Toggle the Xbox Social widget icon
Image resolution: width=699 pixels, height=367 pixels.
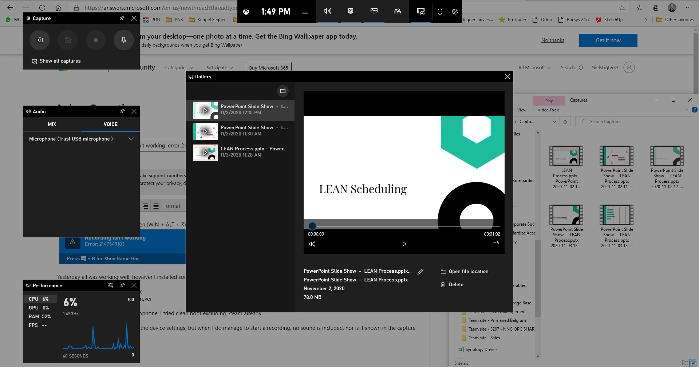pyautogui.click(x=397, y=11)
